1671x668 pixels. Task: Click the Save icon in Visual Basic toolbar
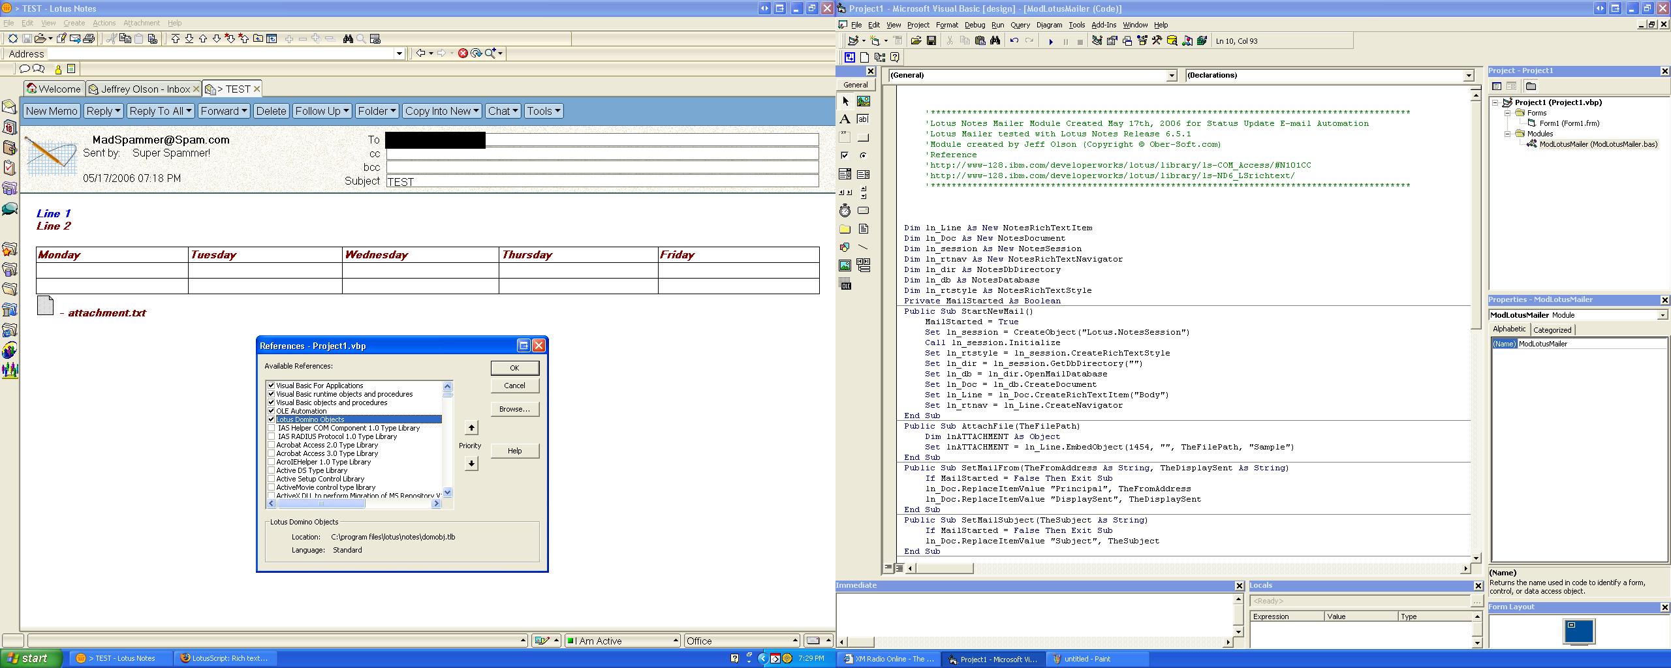(931, 41)
